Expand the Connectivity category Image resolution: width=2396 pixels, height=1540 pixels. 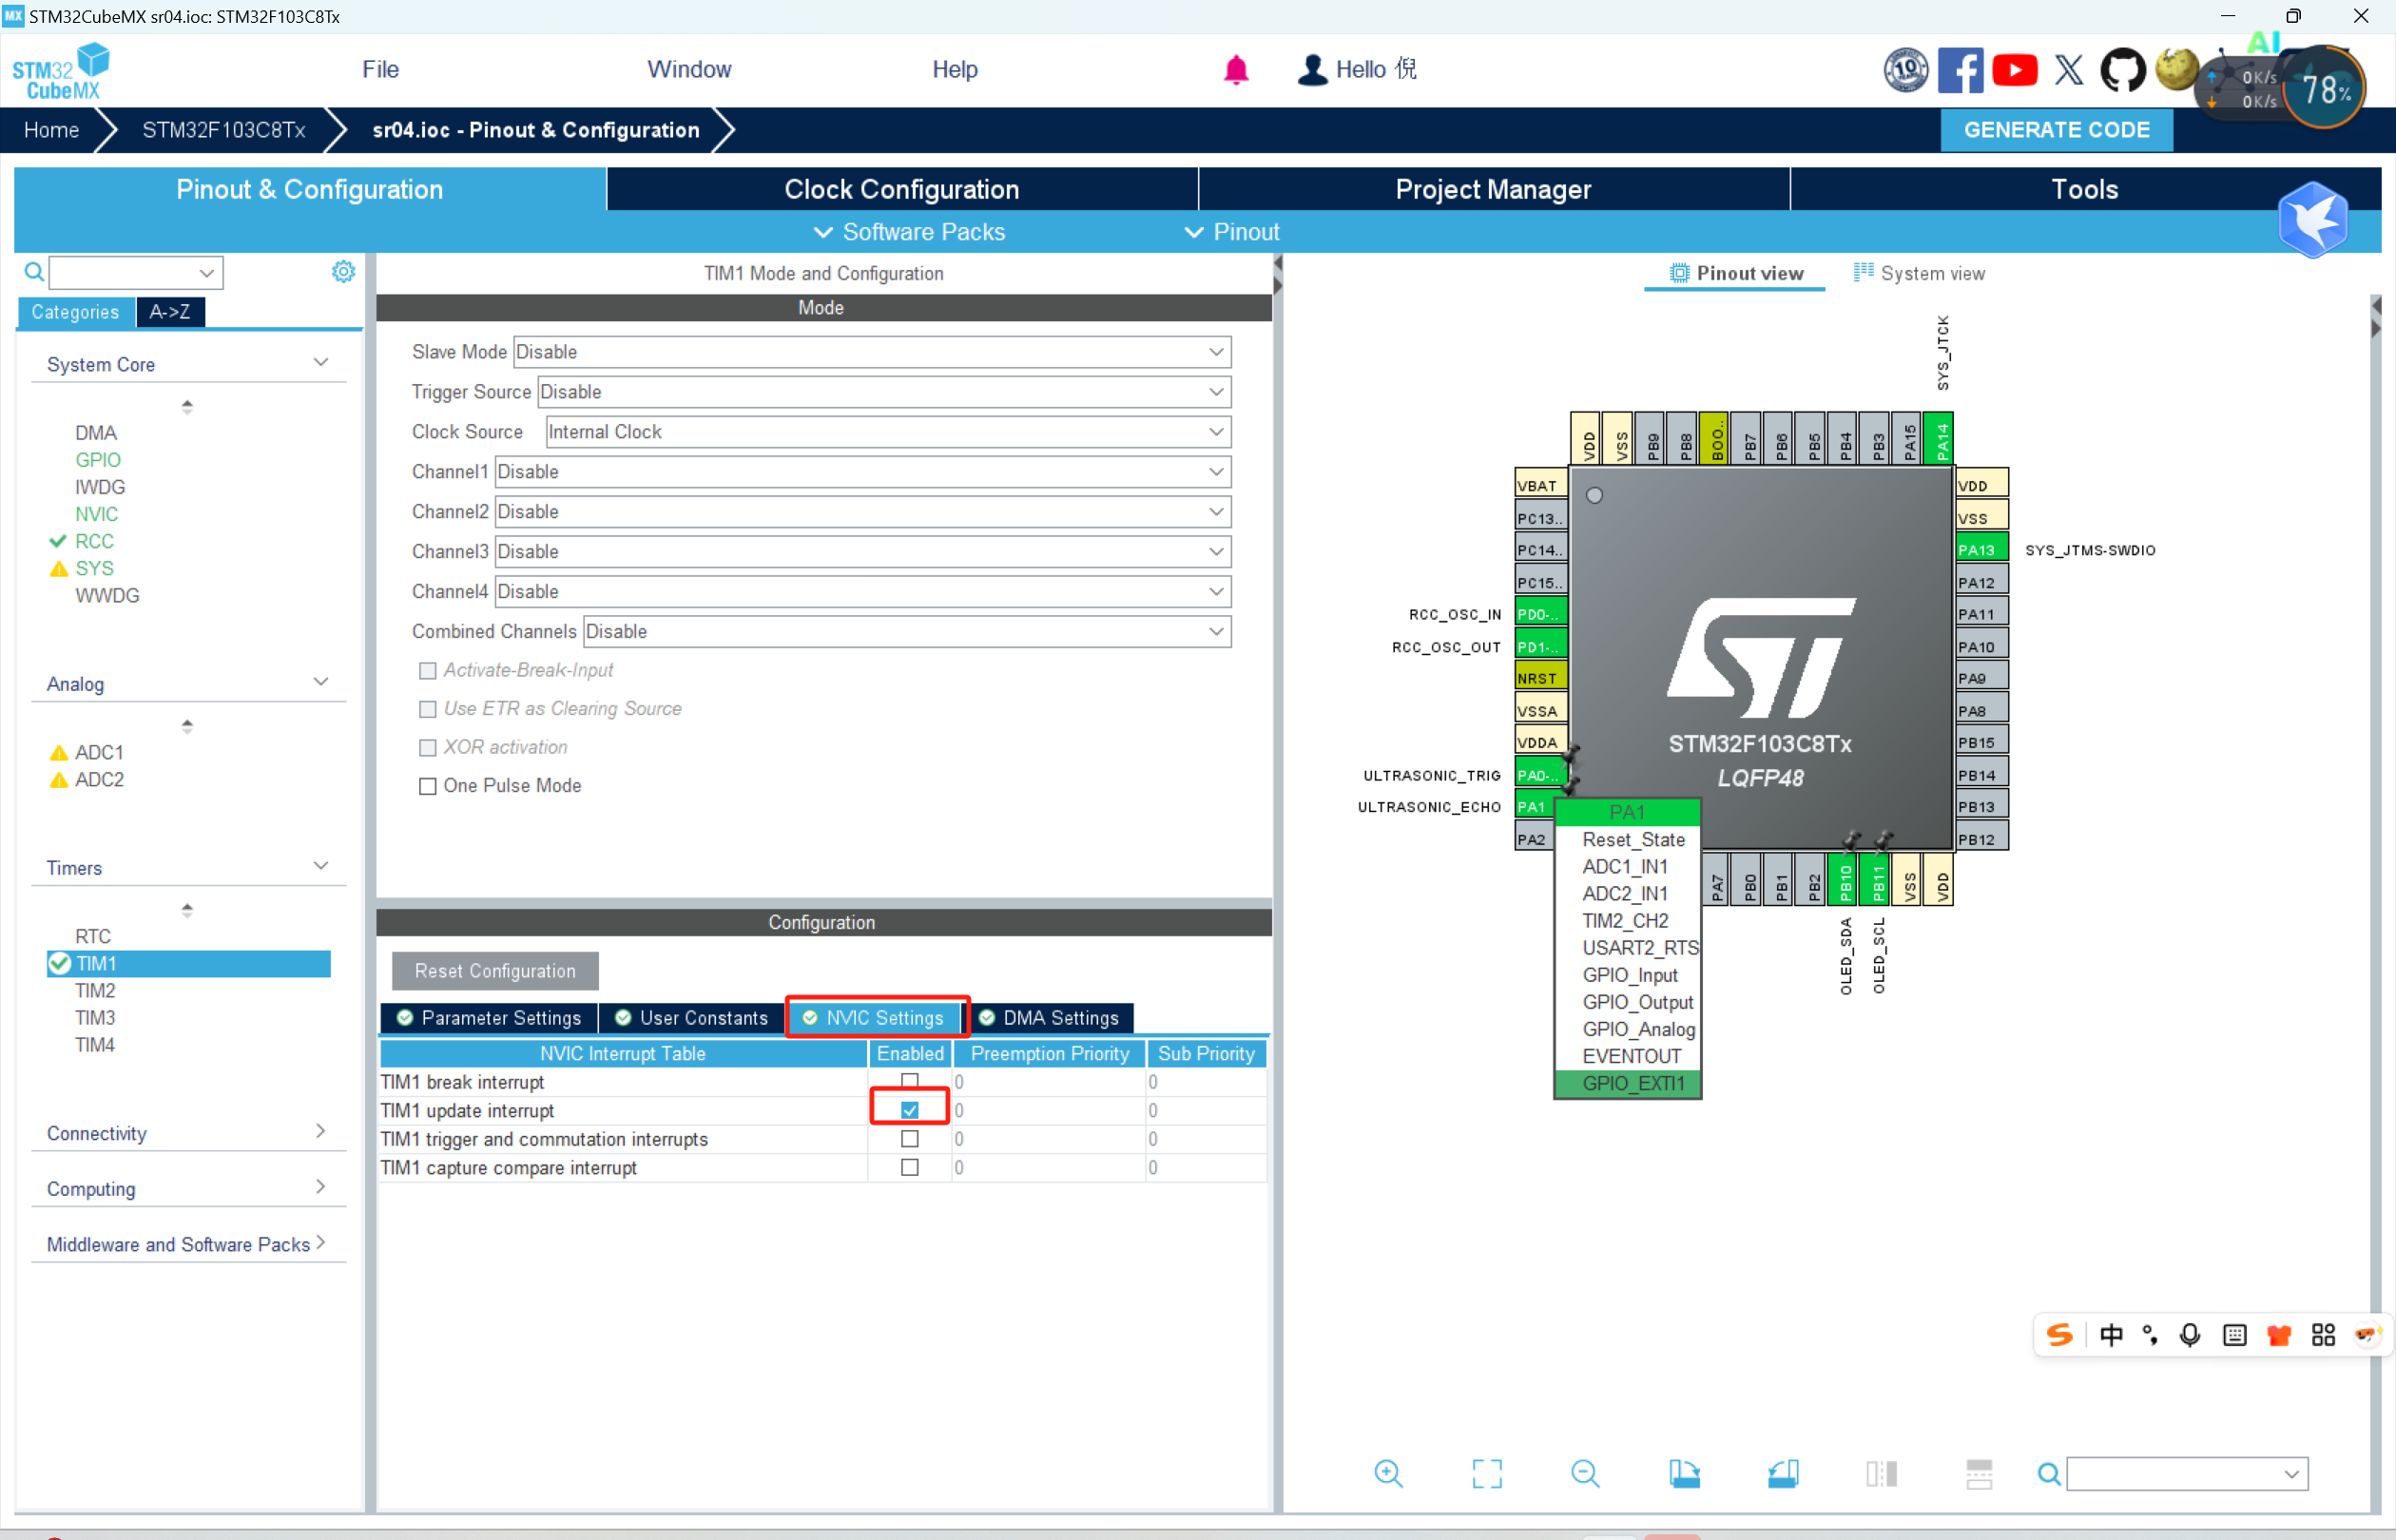point(188,1133)
